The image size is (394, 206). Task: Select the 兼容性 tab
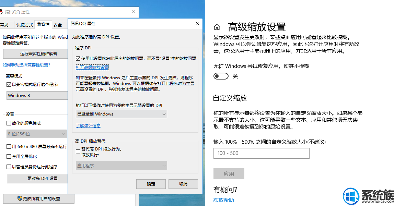pyautogui.click(x=43, y=24)
